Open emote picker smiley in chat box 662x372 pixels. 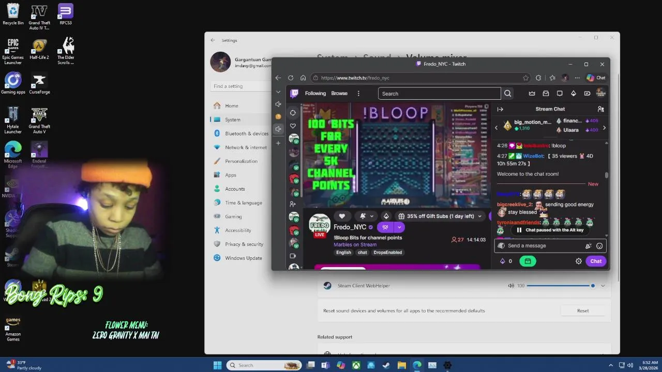(x=599, y=246)
